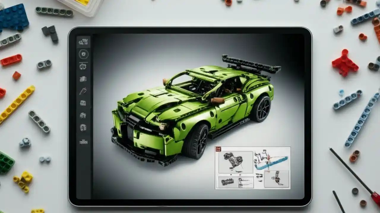Open the step count indicator beneath the main diagram

[x=236, y=175]
